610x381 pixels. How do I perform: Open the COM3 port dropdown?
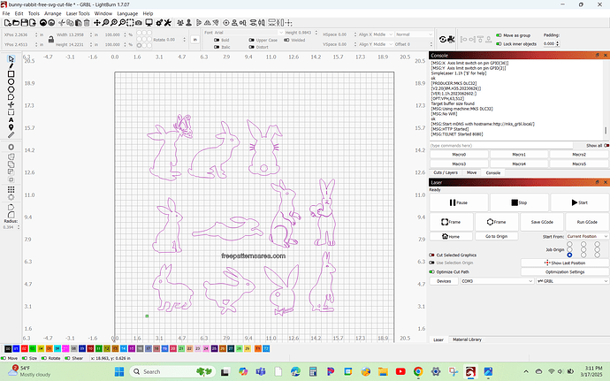tap(497, 281)
